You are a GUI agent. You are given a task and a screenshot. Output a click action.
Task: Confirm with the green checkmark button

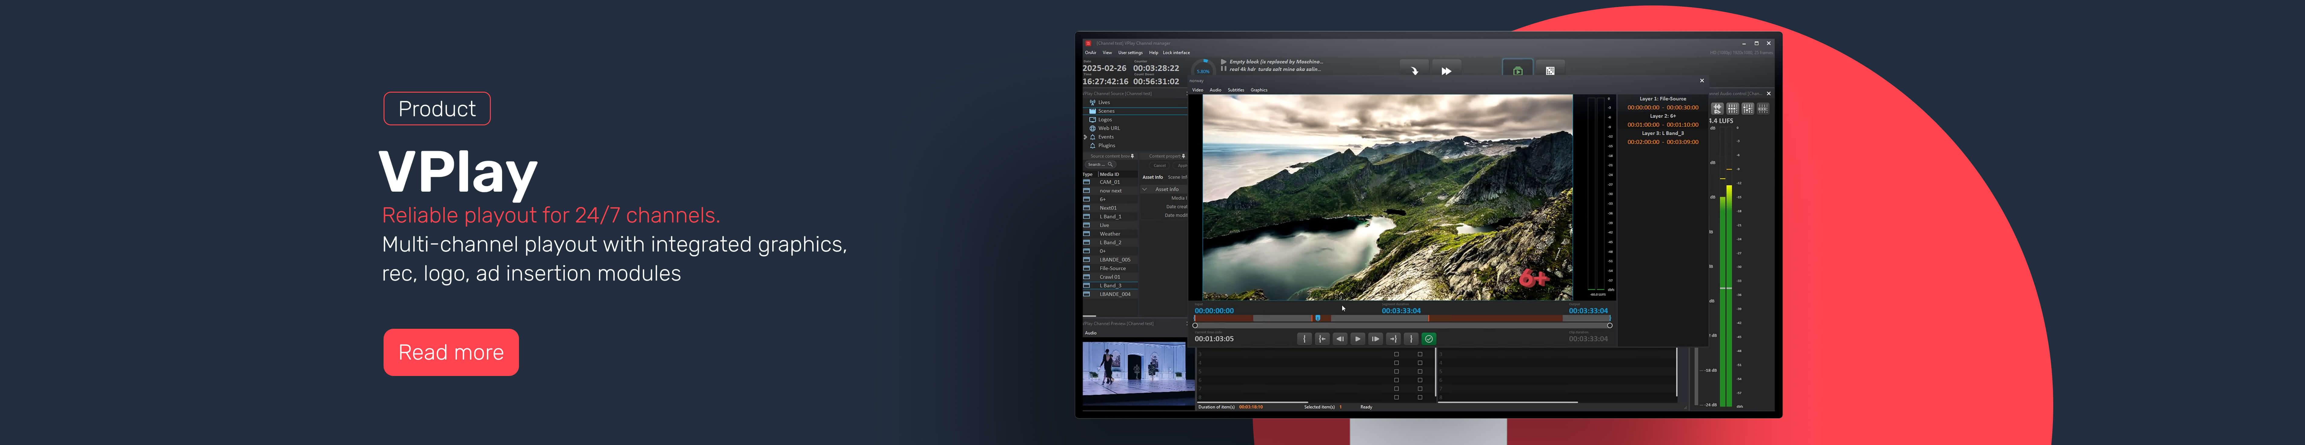click(x=1429, y=339)
